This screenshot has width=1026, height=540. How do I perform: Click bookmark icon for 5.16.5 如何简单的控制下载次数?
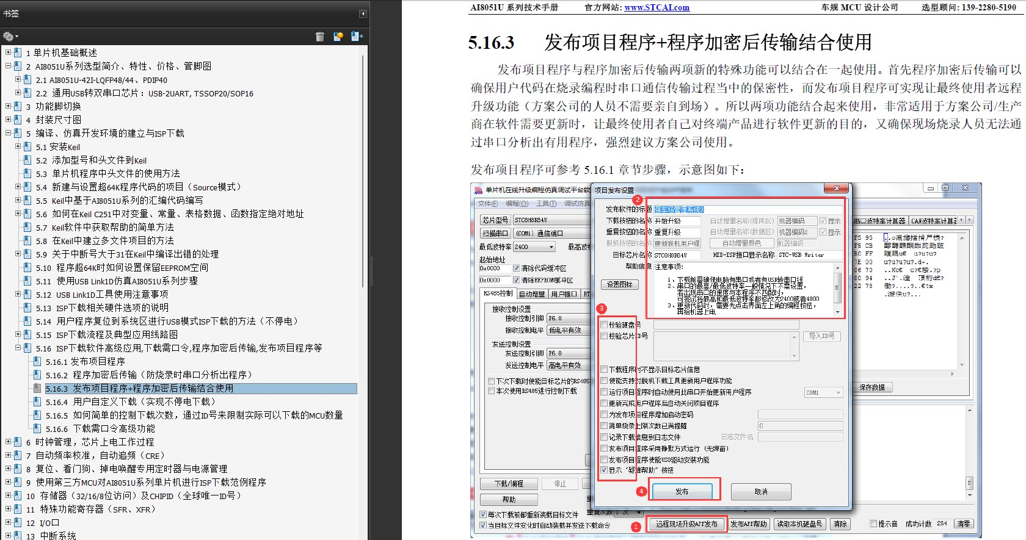[37, 415]
